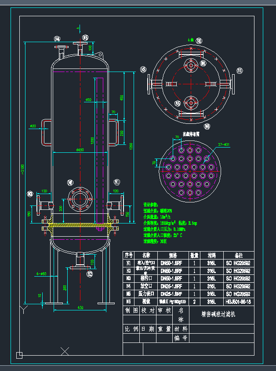Select the Φ450 diameter dimension text
This screenshot has height=371, width=276.
pos(80,150)
